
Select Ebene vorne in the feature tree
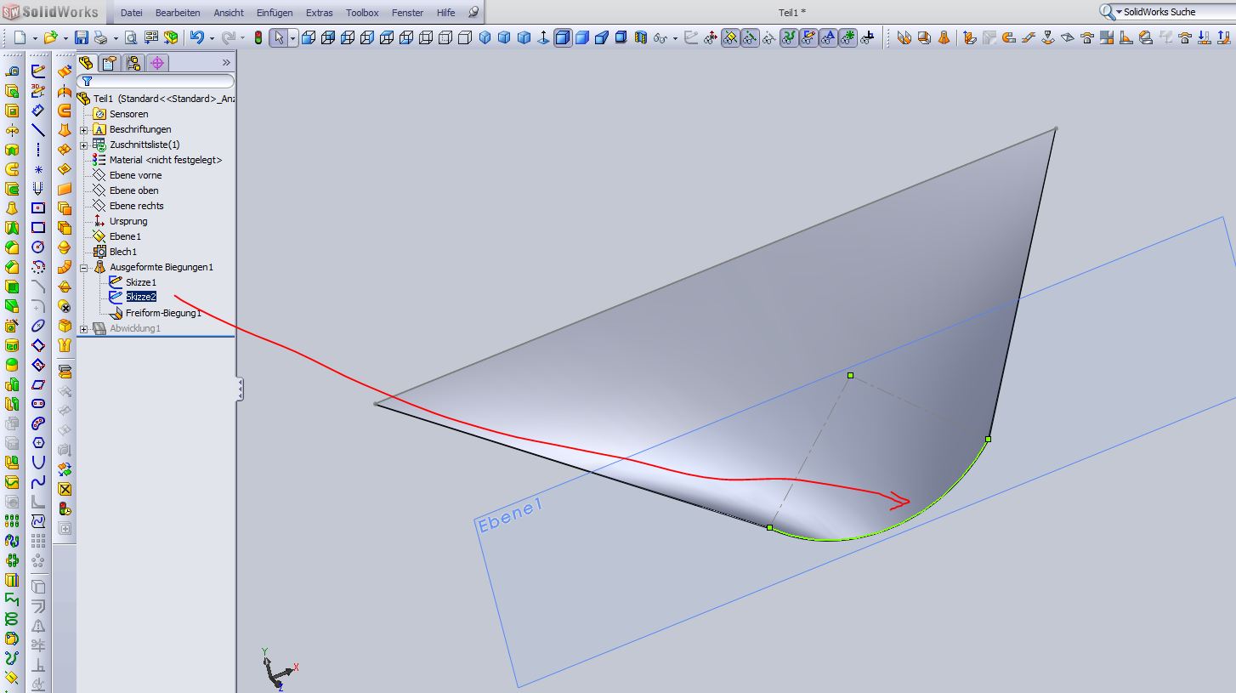tap(135, 175)
